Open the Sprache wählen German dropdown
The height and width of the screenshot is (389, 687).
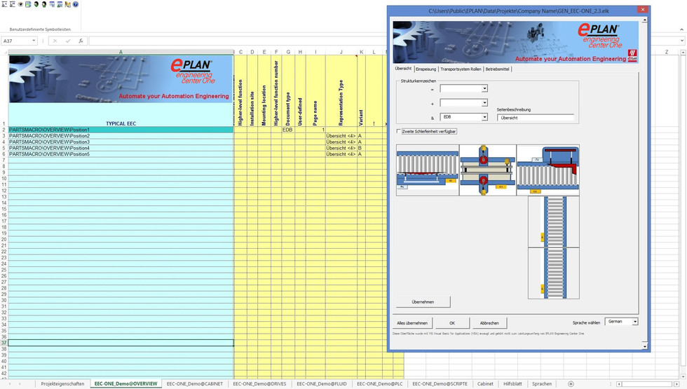click(635, 322)
